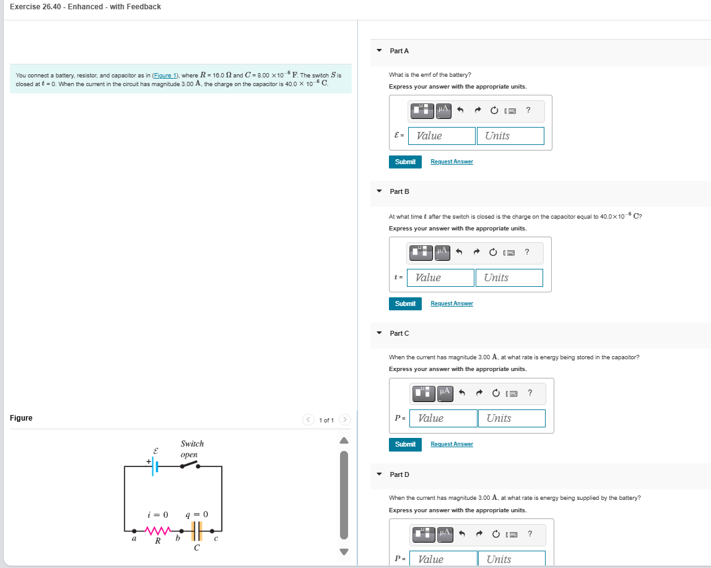Click Request Answer for Part B
This screenshot has width=711, height=568.
click(x=451, y=303)
